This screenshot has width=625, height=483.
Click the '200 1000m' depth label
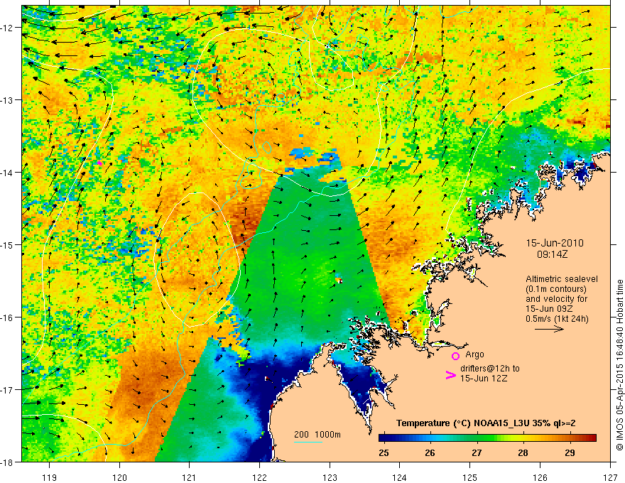coord(317,435)
